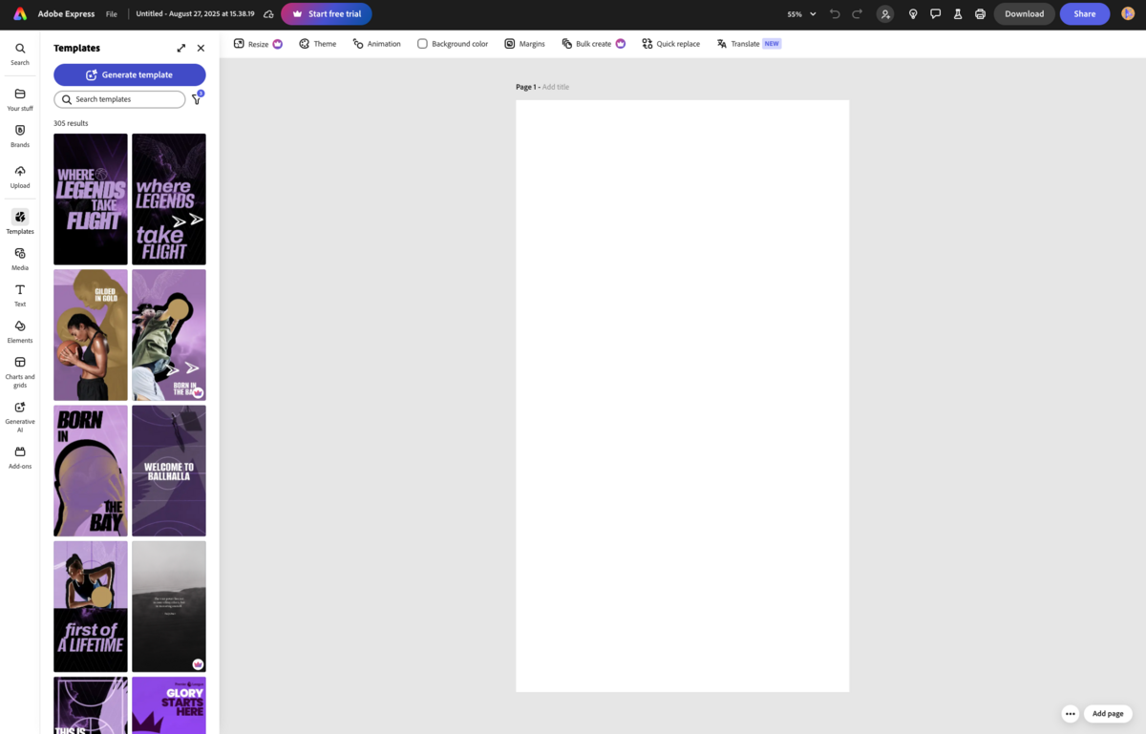
Task: Undo the last action
Action: pos(835,14)
